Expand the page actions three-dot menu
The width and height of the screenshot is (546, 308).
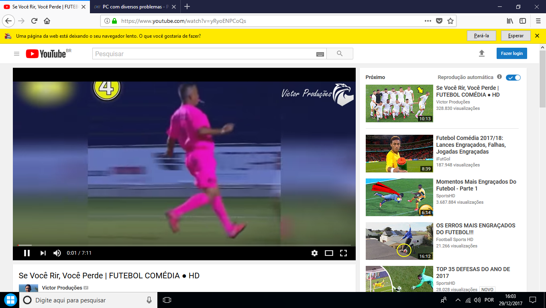428,21
